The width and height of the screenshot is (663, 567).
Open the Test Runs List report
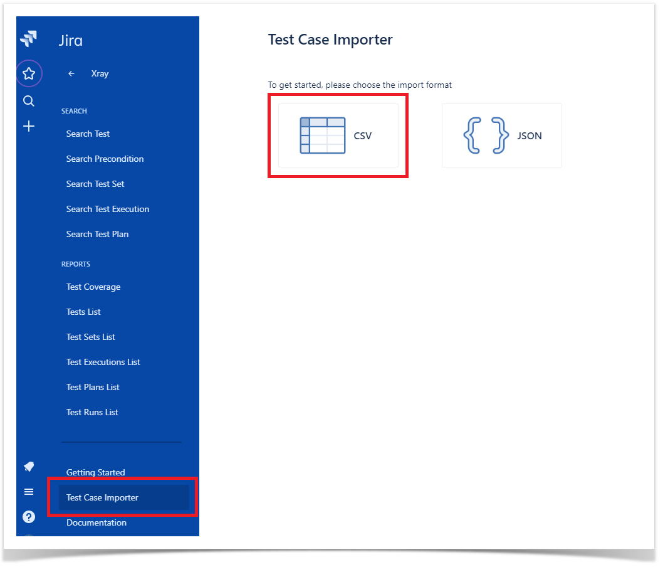92,413
